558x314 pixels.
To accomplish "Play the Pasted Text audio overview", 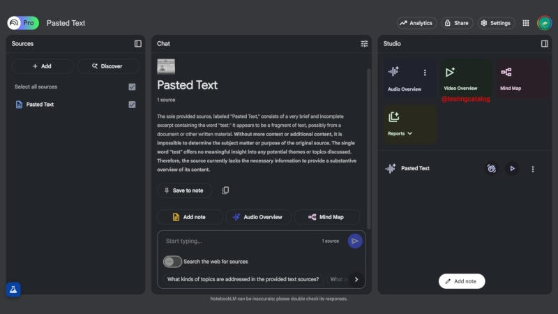I will coord(513,168).
